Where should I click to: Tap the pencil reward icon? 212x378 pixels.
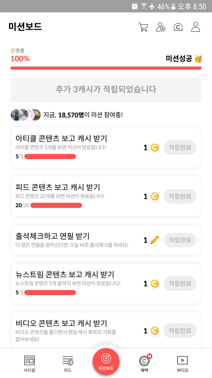(x=155, y=240)
